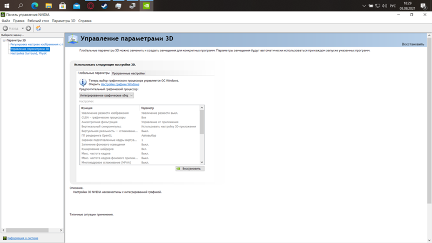
Task: Select the ГП рендеринга OpenGL row
Action: coord(140,136)
